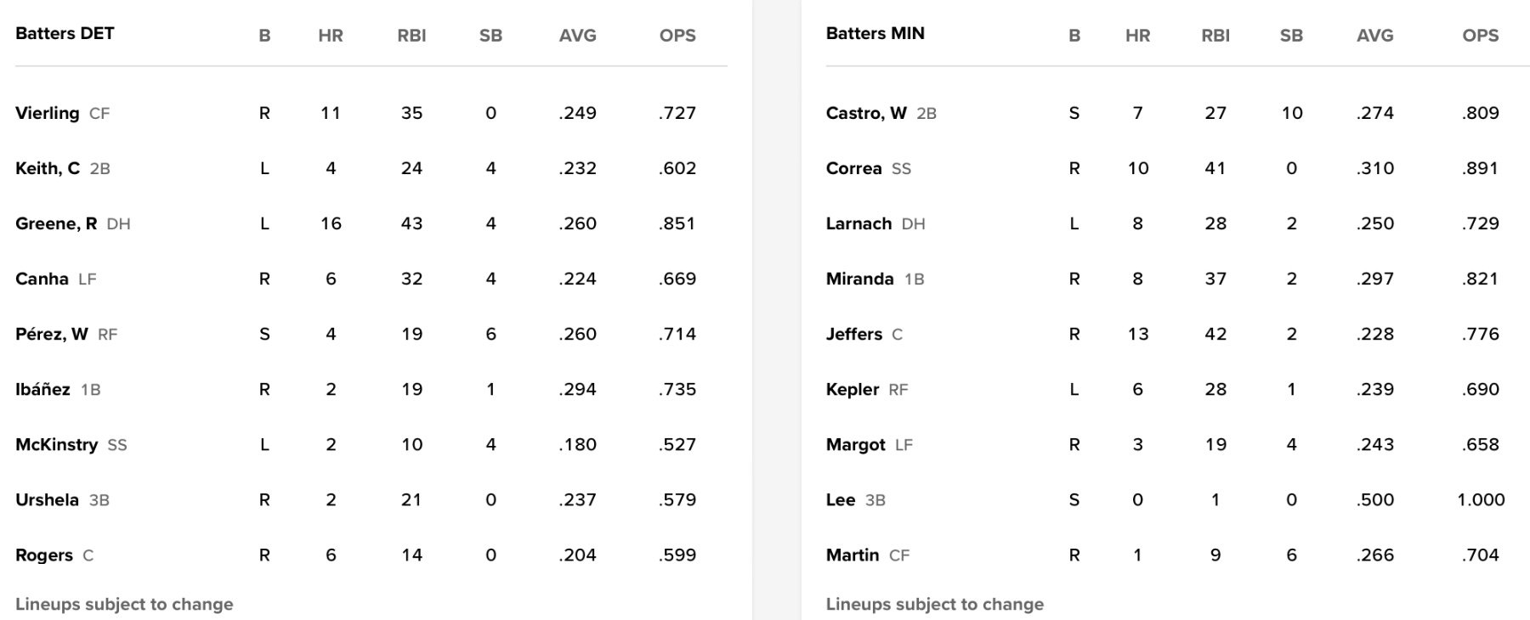Open Ibáñez player page
The image size is (1530, 620).
coord(42,389)
